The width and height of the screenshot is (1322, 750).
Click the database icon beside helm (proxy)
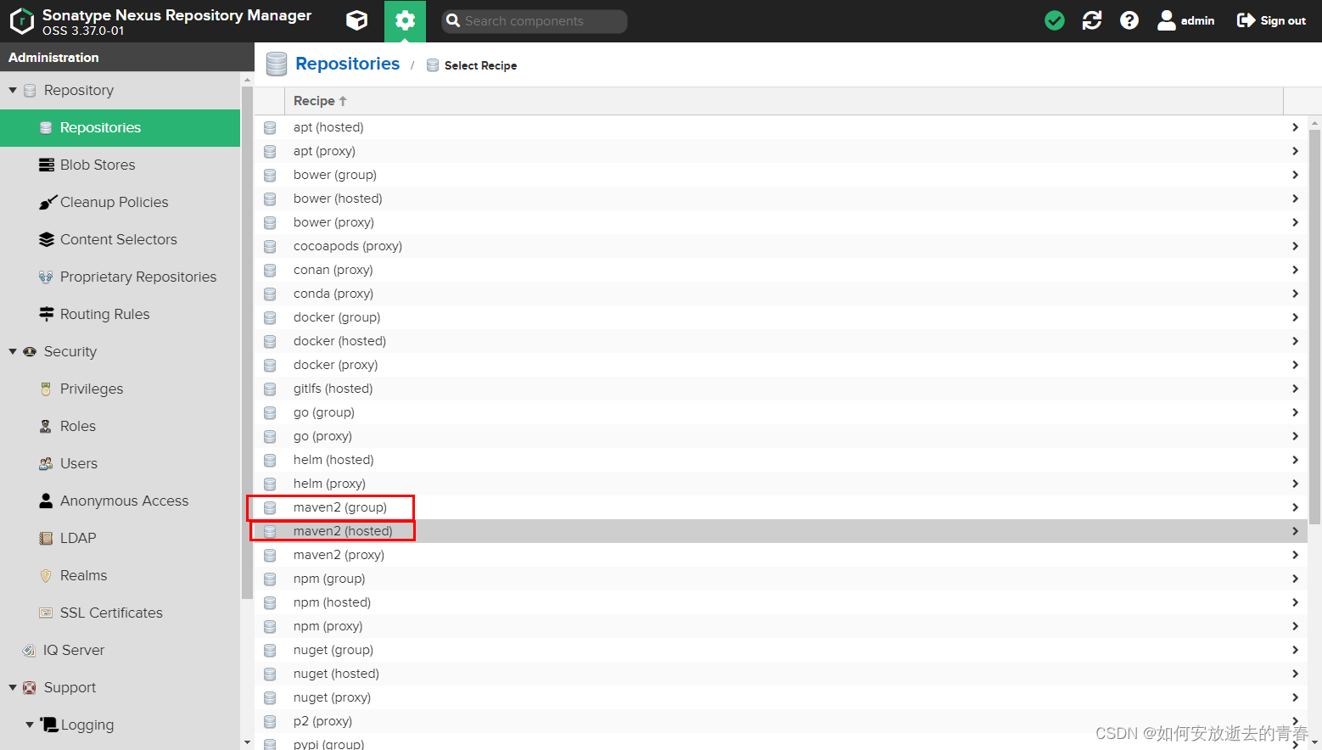click(270, 484)
